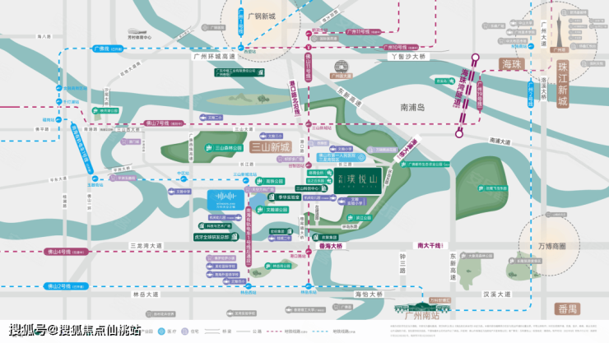Click the 南浦岛 island label
The image size is (609, 343).
coord(412,107)
